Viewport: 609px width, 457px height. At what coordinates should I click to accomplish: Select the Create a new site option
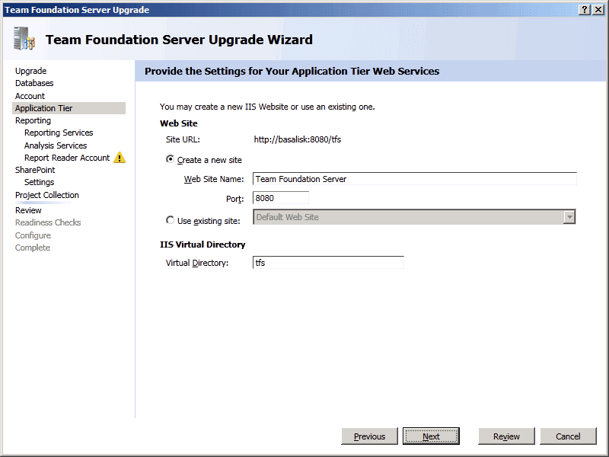[x=170, y=160]
